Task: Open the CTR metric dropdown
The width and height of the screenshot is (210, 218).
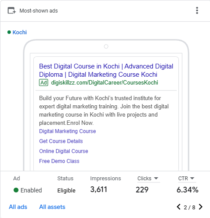Action: coord(186,179)
